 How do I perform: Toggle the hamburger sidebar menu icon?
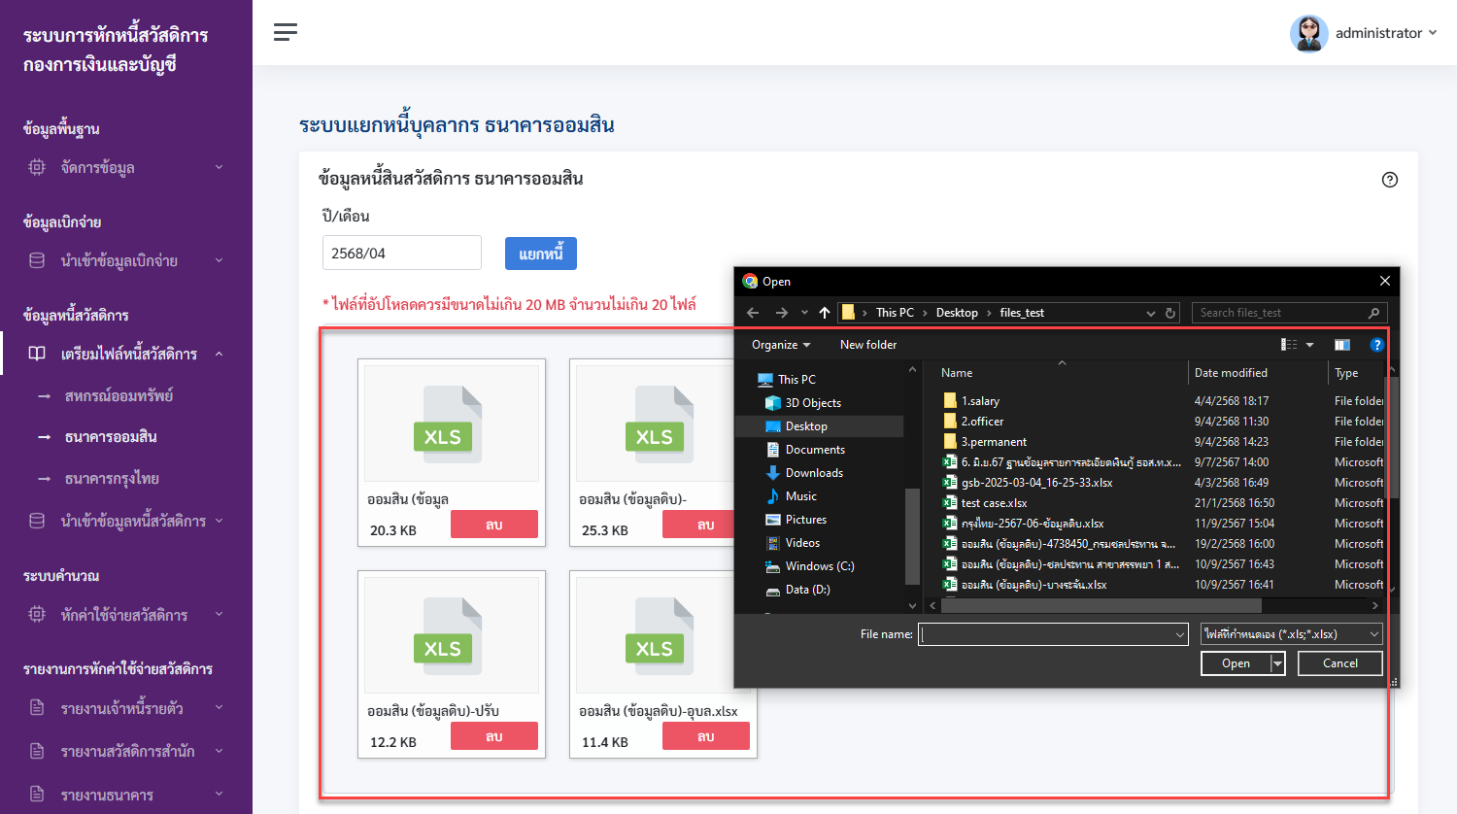pyautogui.click(x=285, y=32)
